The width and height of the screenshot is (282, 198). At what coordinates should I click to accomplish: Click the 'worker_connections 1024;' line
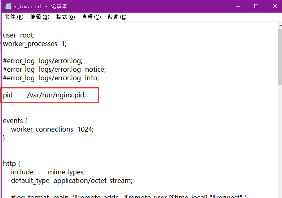click(x=52, y=129)
